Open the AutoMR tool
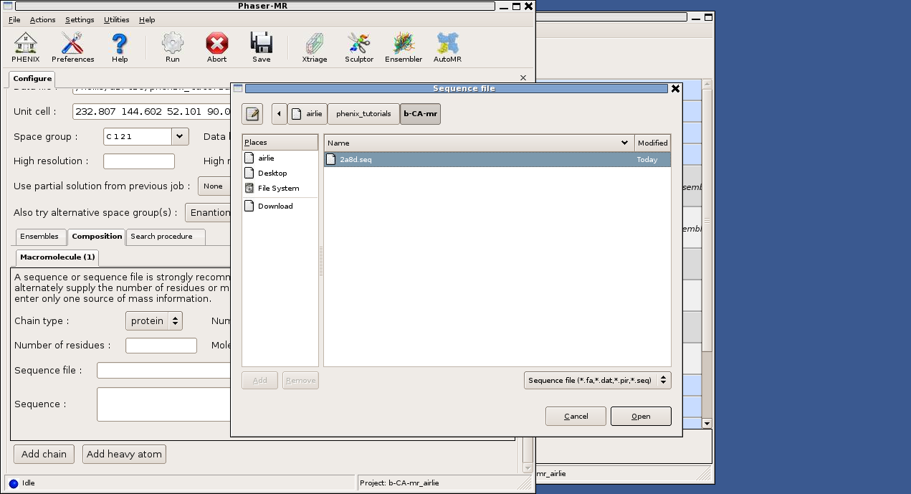Screen dimensions: 911x494 (447, 47)
